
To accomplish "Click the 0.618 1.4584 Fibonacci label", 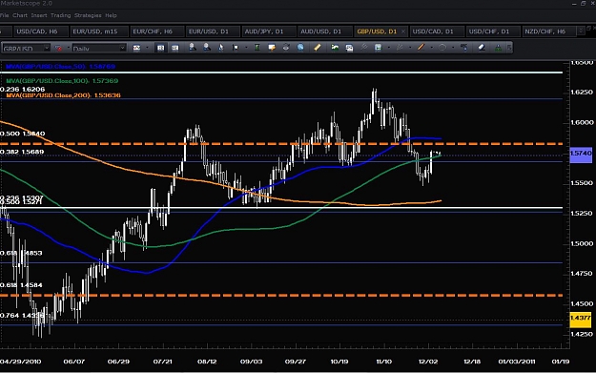I will [x=21, y=285].
